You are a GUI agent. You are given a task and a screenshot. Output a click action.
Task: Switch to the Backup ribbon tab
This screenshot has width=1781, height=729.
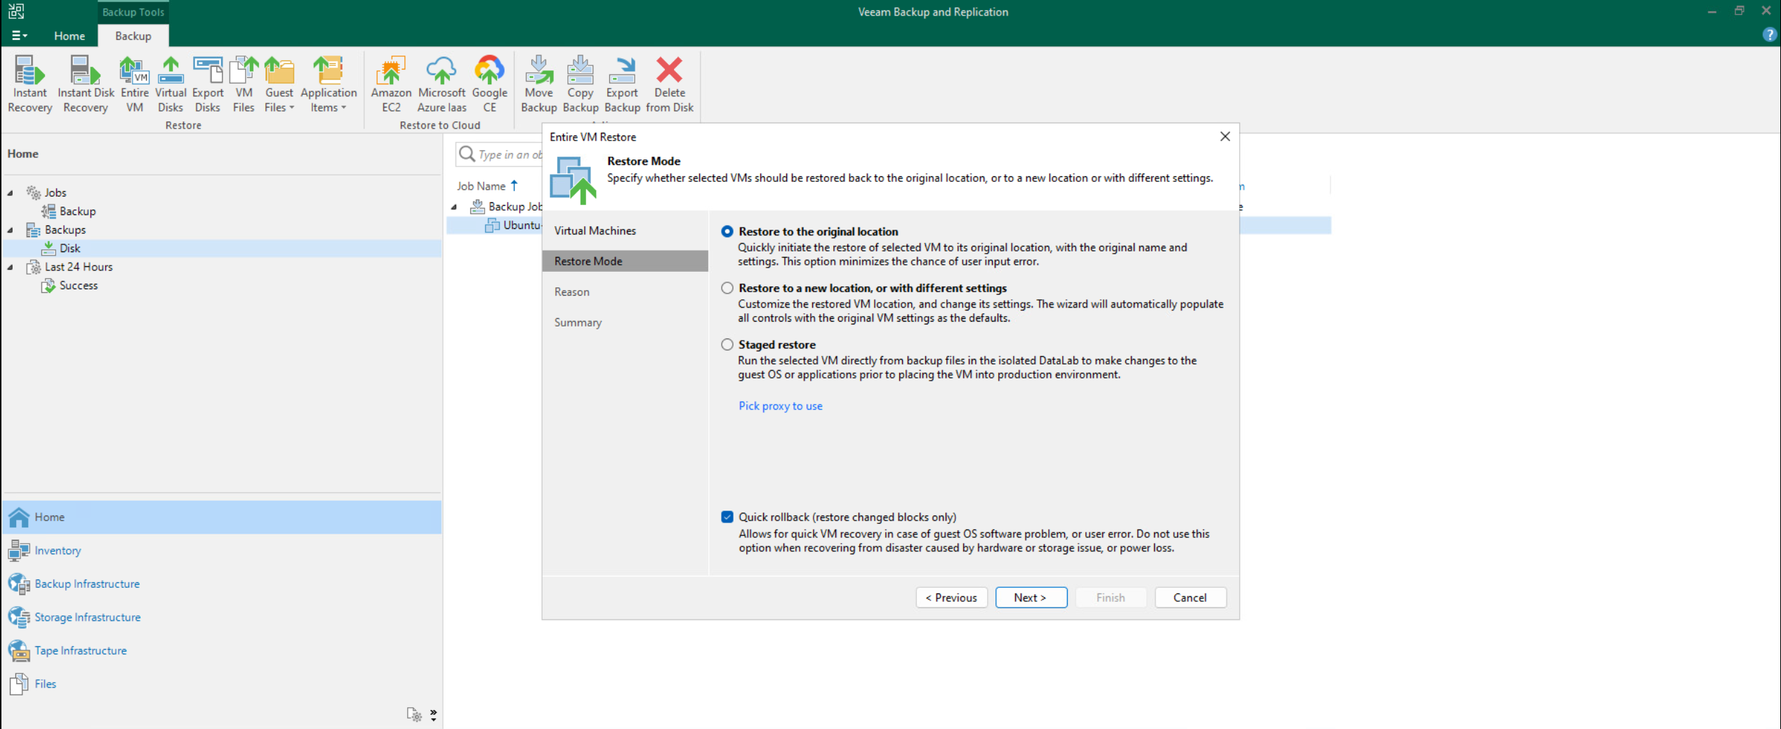[133, 36]
